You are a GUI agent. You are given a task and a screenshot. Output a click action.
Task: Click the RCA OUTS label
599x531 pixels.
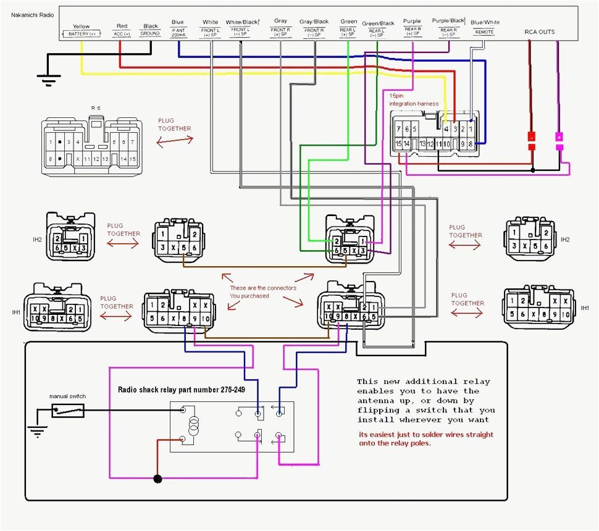click(539, 31)
